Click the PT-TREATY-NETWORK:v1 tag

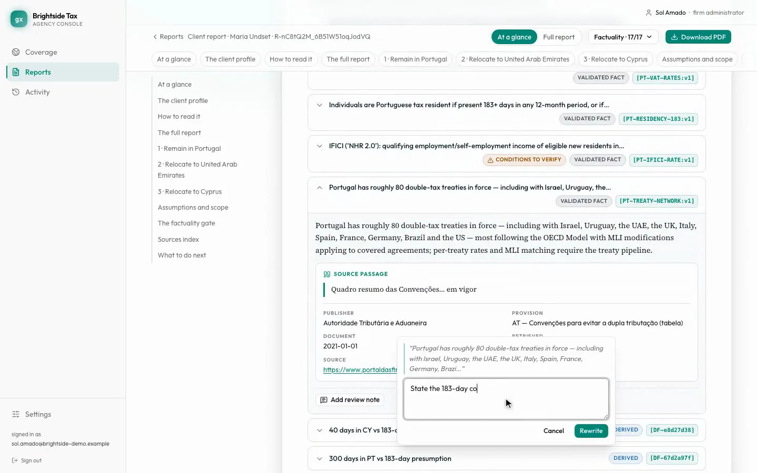click(x=657, y=201)
